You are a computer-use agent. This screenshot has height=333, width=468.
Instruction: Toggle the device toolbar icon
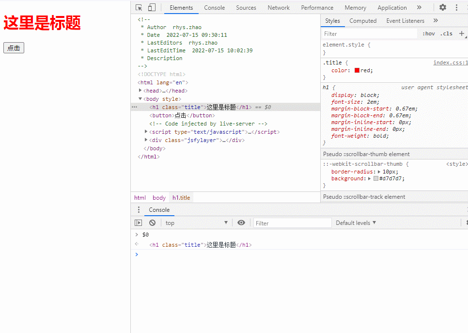(x=152, y=7)
